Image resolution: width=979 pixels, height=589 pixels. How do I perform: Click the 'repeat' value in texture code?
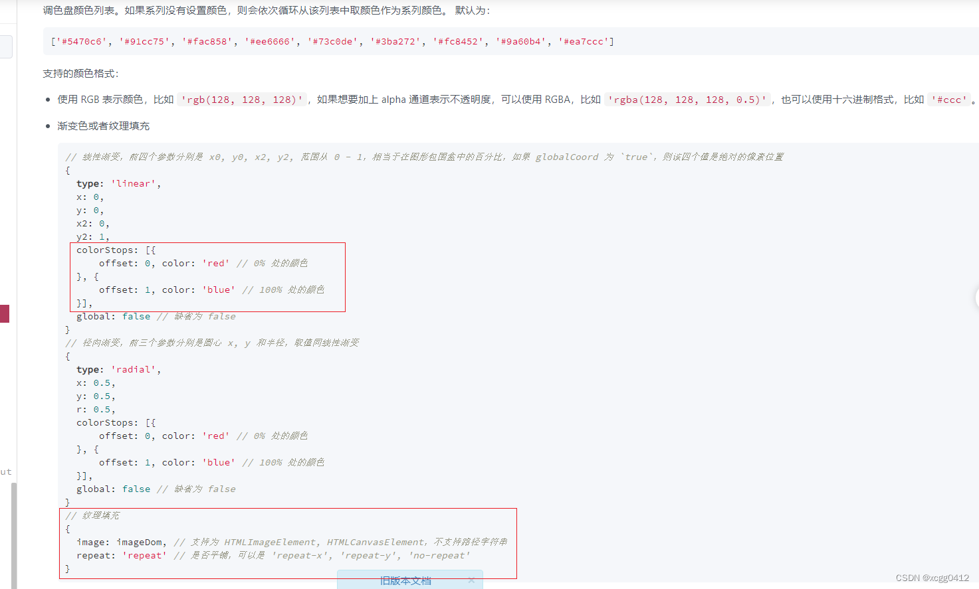(144, 555)
